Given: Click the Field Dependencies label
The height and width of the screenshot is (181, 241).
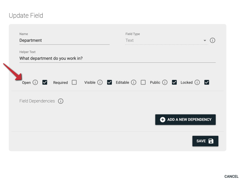Looking at the screenshot, I should point(37,101).
